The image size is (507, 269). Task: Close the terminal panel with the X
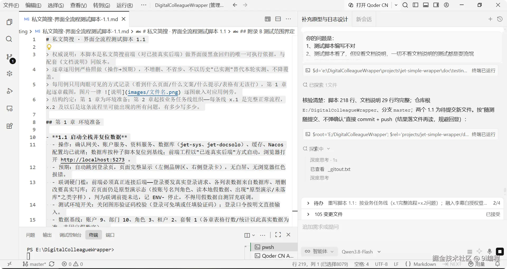[288, 235]
